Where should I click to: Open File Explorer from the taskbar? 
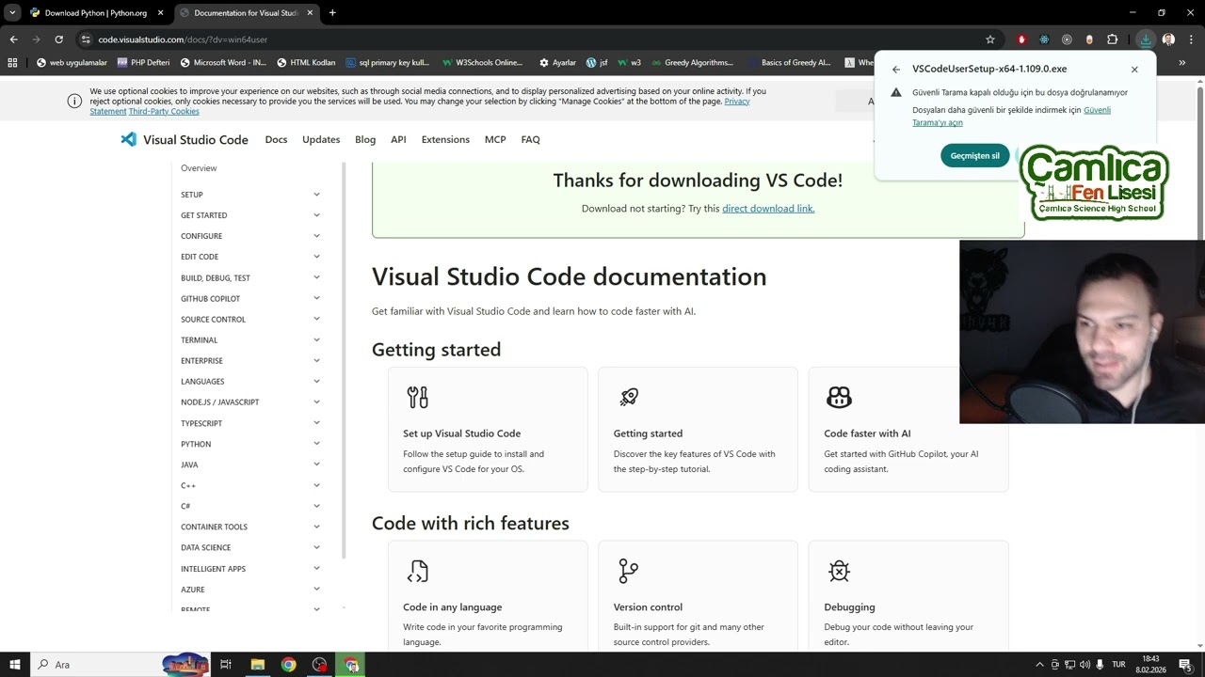pyautogui.click(x=257, y=665)
